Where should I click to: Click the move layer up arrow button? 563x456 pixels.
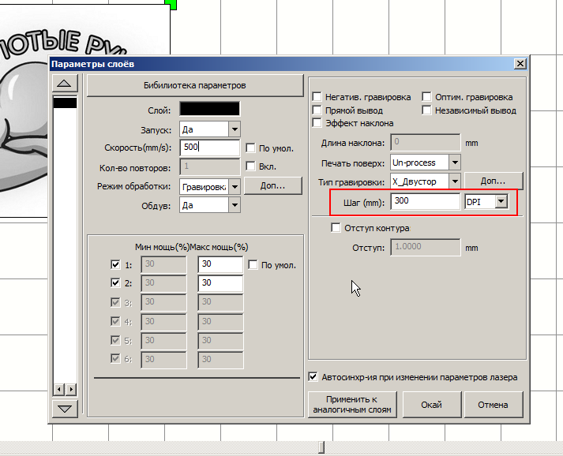[x=65, y=84]
